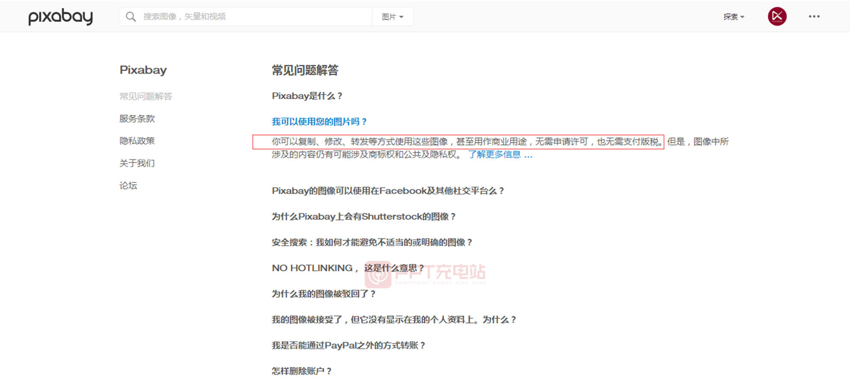Viewport: 850px width, 383px height.
Task: Open the 怎样删除账户 question
Action: pos(301,371)
